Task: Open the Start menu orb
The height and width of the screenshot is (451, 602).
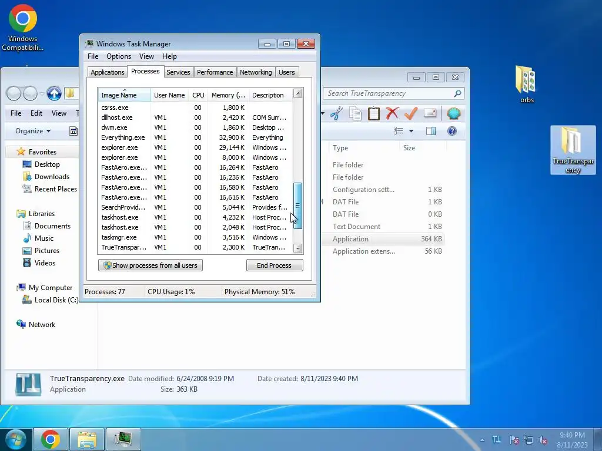Action: (x=16, y=439)
